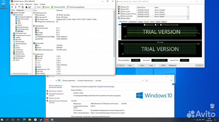Open the Файл menu in AIDA64
This screenshot has height=122, width=219.
[x=13, y=4]
